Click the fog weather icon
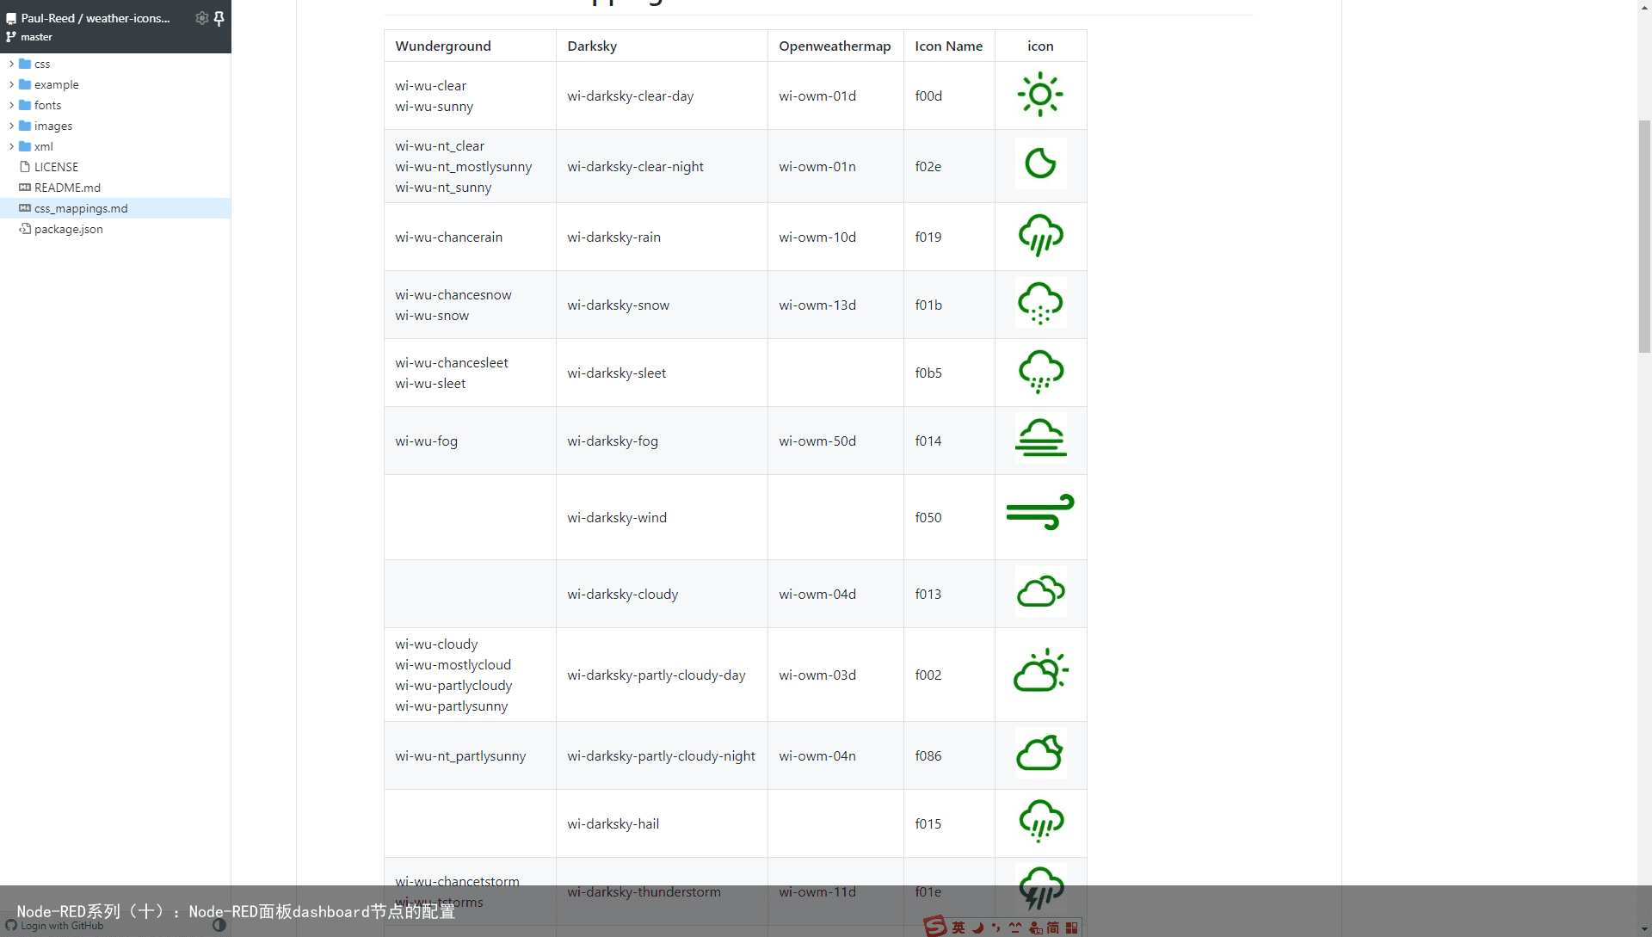 [1039, 441]
